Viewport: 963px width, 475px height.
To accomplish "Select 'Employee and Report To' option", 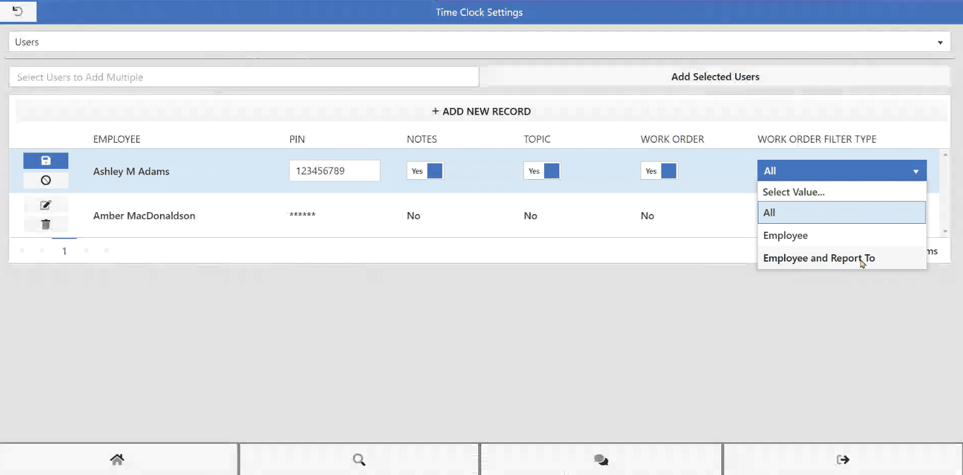I will click(x=842, y=258).
